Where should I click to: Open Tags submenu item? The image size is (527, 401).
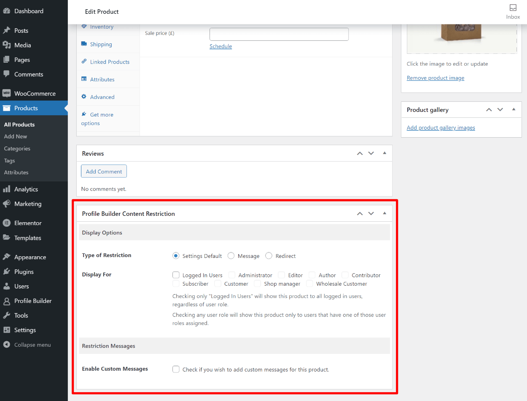(x=9, y=161)
